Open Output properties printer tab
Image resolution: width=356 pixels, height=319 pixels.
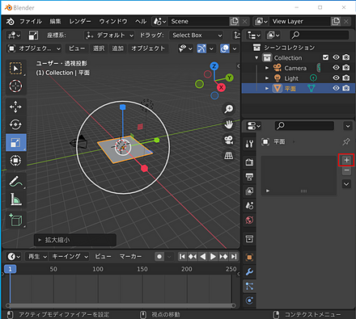click(249, 177)
